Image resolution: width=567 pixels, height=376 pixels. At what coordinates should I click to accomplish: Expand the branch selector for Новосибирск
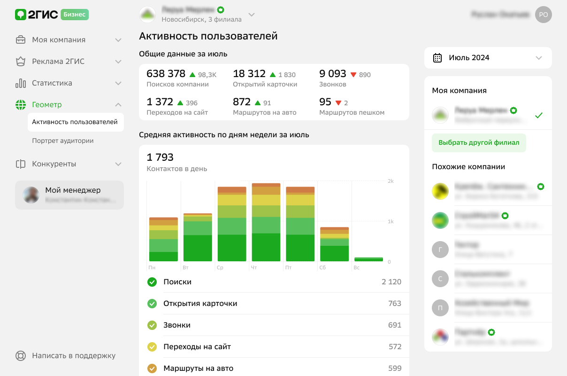252,15
